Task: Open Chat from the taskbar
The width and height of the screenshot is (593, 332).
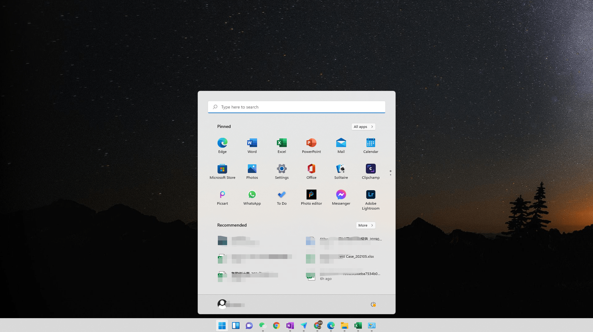Action: point(249,326)
